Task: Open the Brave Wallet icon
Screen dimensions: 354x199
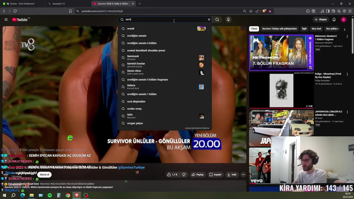Action: click(333, 11)
